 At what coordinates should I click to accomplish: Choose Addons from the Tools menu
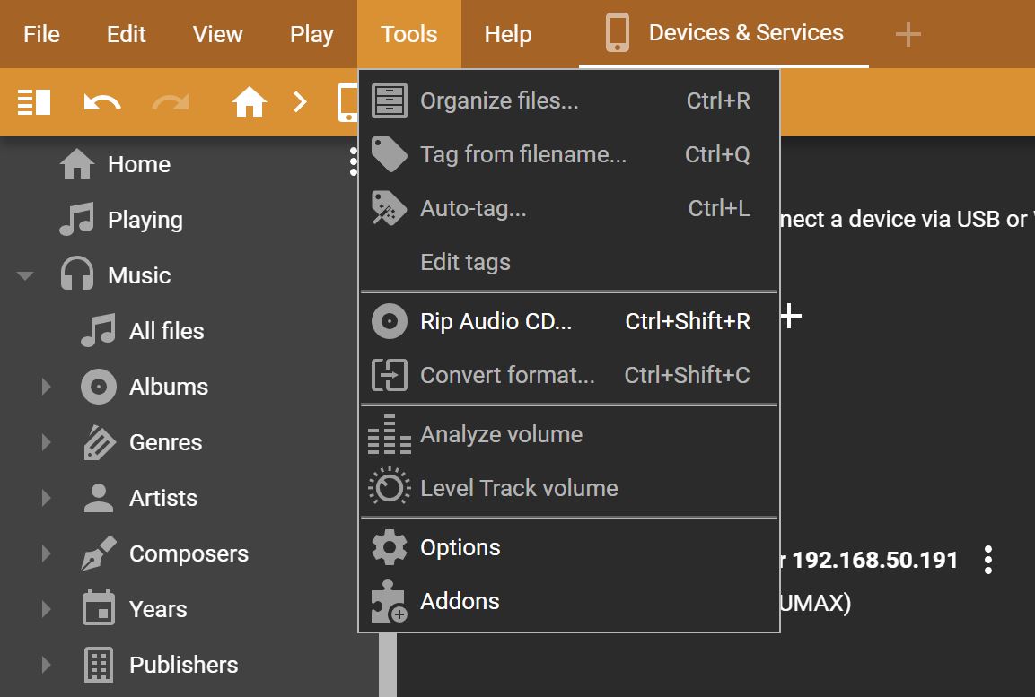[x=460, y=601]
